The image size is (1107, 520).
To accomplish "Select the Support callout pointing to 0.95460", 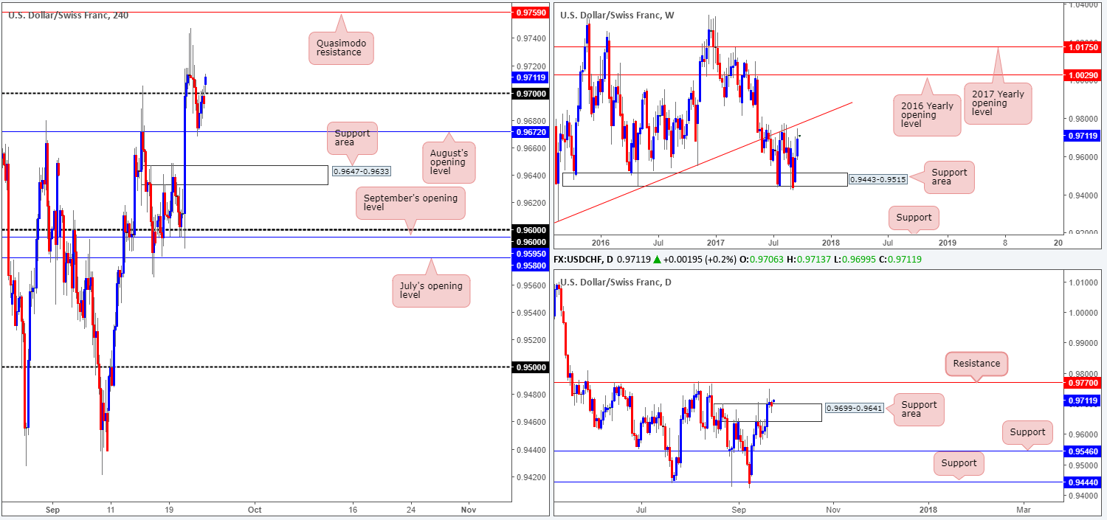I will coord(1027,432).
